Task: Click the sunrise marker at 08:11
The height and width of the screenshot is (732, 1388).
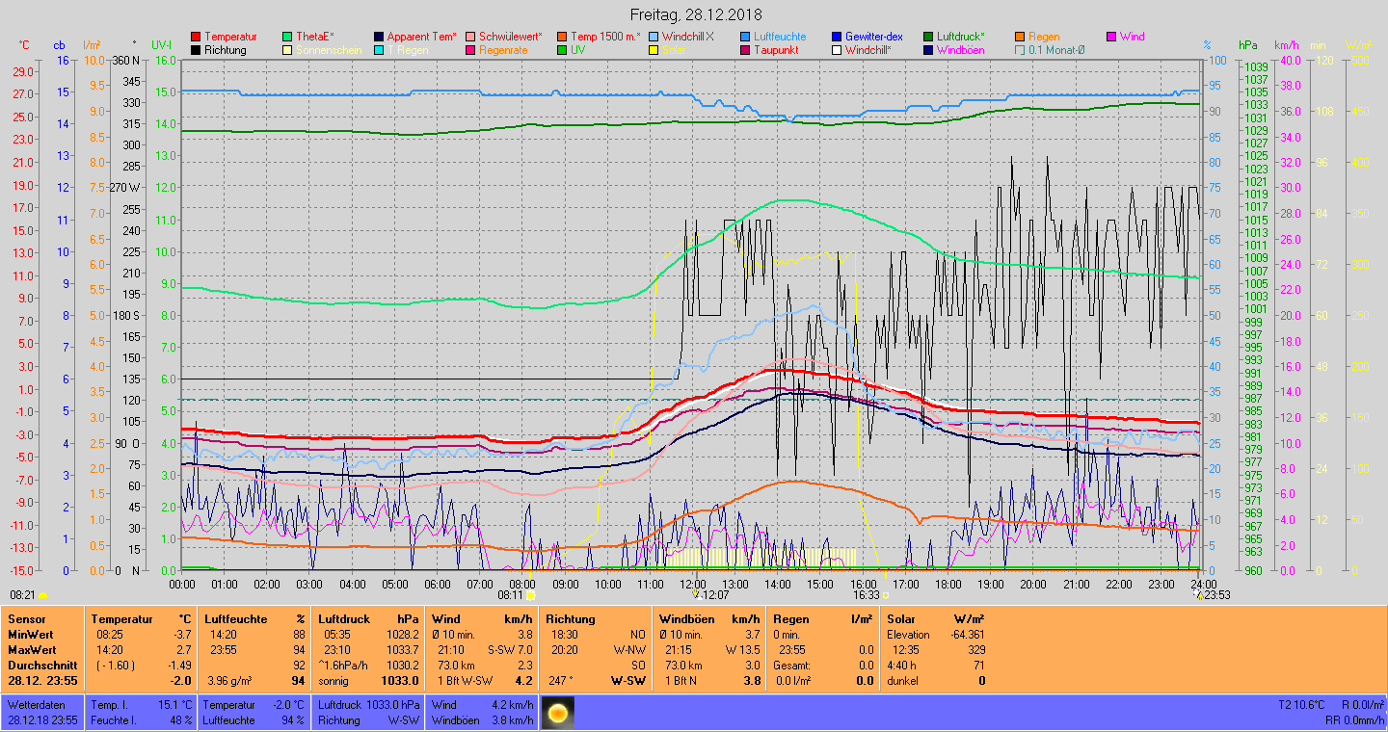Action: click(530, 596)
